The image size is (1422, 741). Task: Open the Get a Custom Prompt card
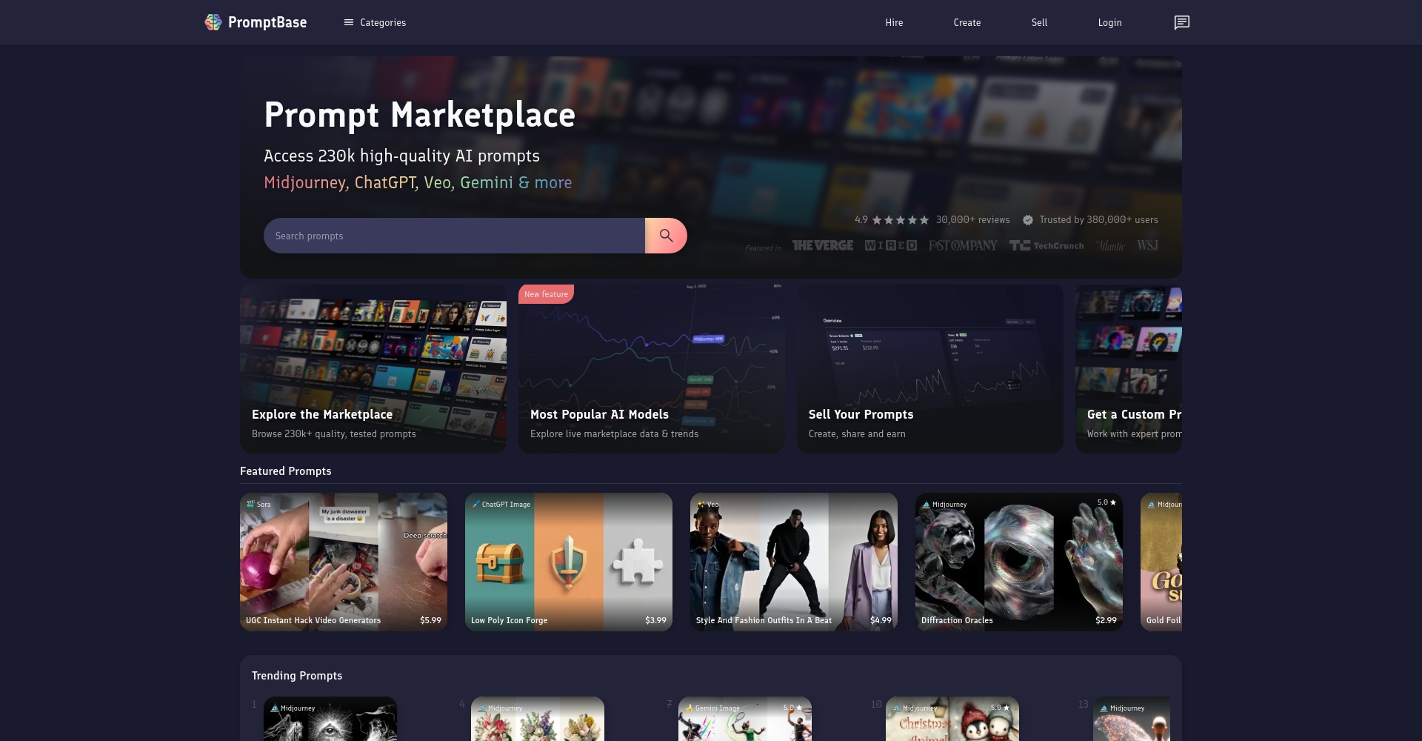(1128, 368)
